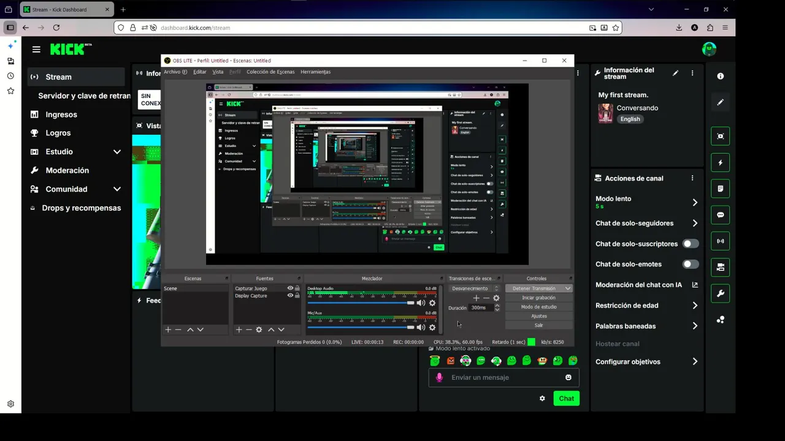The height and width of the screenshot is (441, 785).
Task: Open the Editar menu in OBS
Action: [200, 72]
